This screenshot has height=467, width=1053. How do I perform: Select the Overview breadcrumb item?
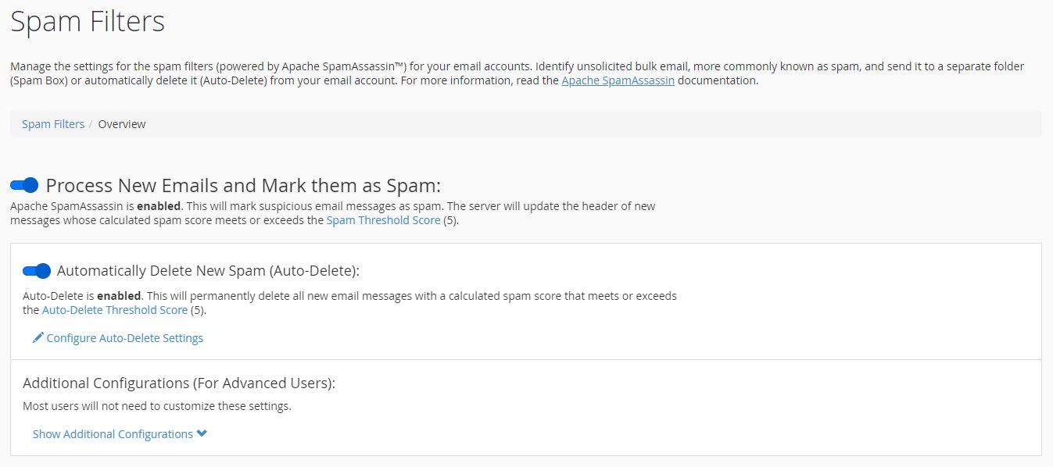(122, 124)
